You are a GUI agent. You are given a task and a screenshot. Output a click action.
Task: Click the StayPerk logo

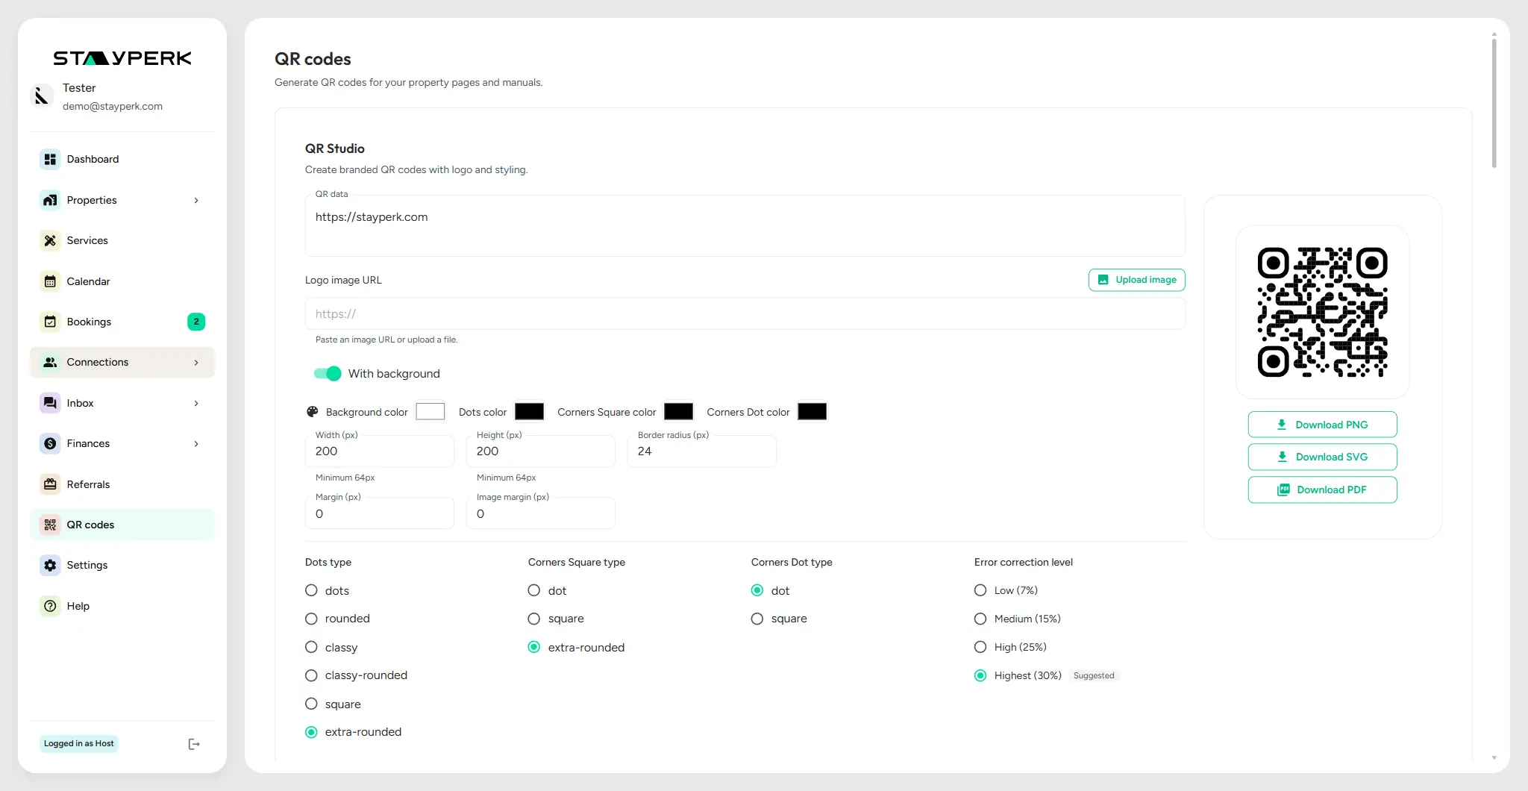point(122,58)
